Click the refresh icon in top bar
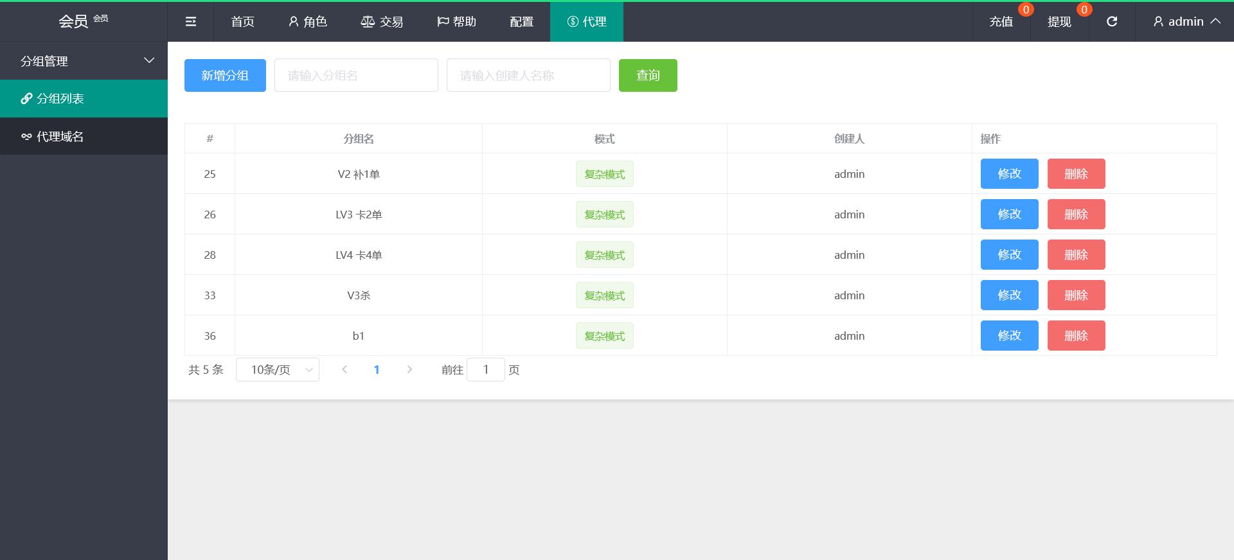 [1111, 22]
